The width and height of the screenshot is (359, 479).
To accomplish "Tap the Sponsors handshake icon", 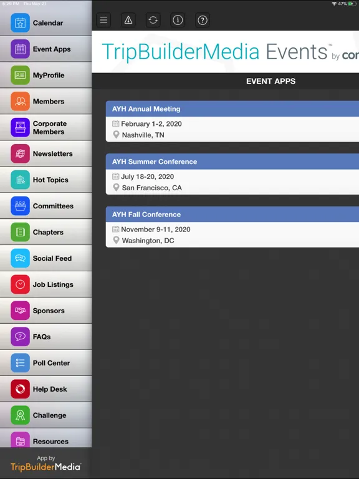I will tap(20, 311).
